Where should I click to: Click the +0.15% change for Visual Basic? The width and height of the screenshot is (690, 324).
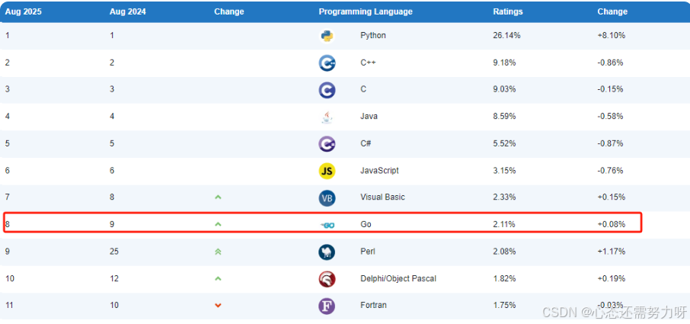click(x=612, y=197)
